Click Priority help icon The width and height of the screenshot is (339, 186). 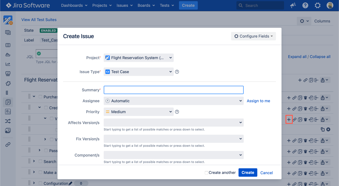(x=177, y=112)
